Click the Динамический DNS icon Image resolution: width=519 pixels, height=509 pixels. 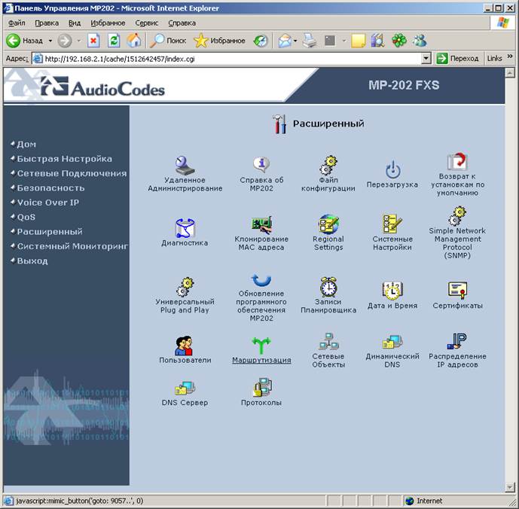click(x=392, y=342)
